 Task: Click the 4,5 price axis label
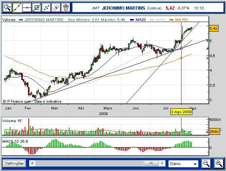point(212,56)
